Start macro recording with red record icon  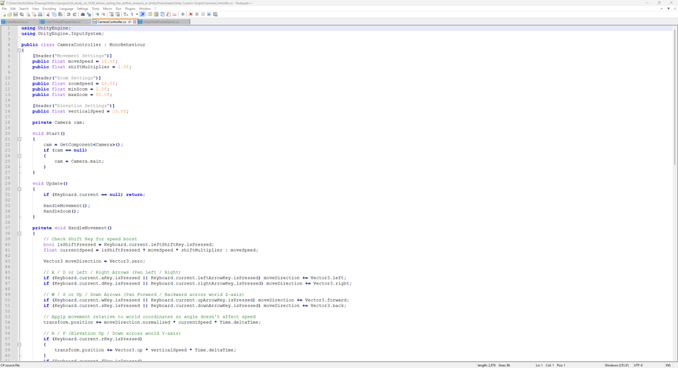191,15
